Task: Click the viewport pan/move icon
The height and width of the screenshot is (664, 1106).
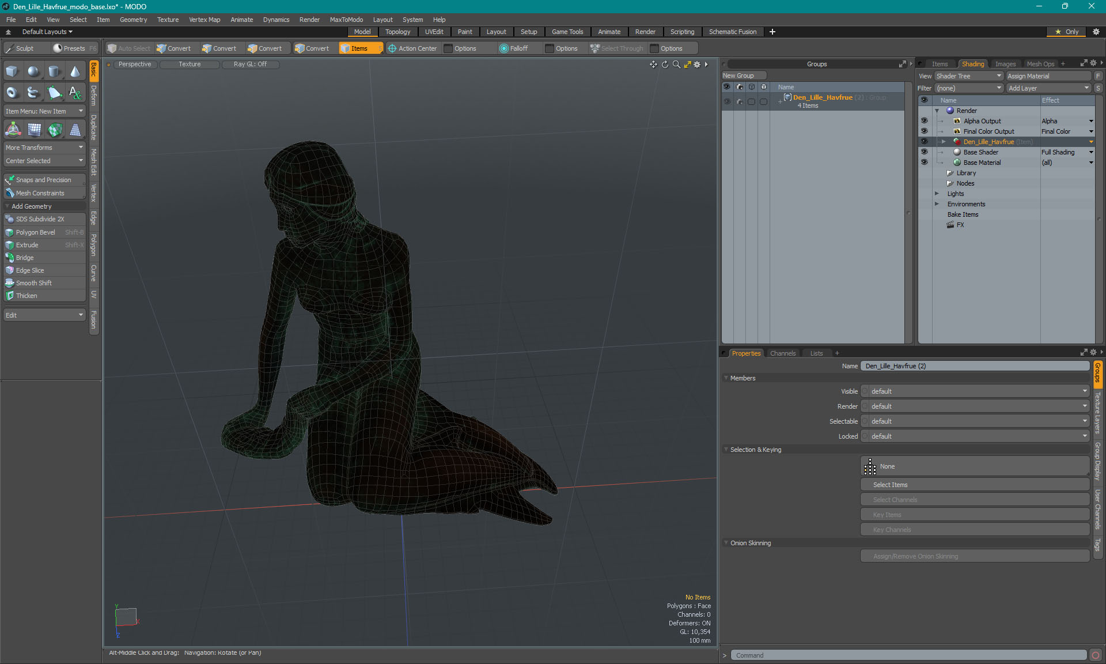Action: pos(653,65)
